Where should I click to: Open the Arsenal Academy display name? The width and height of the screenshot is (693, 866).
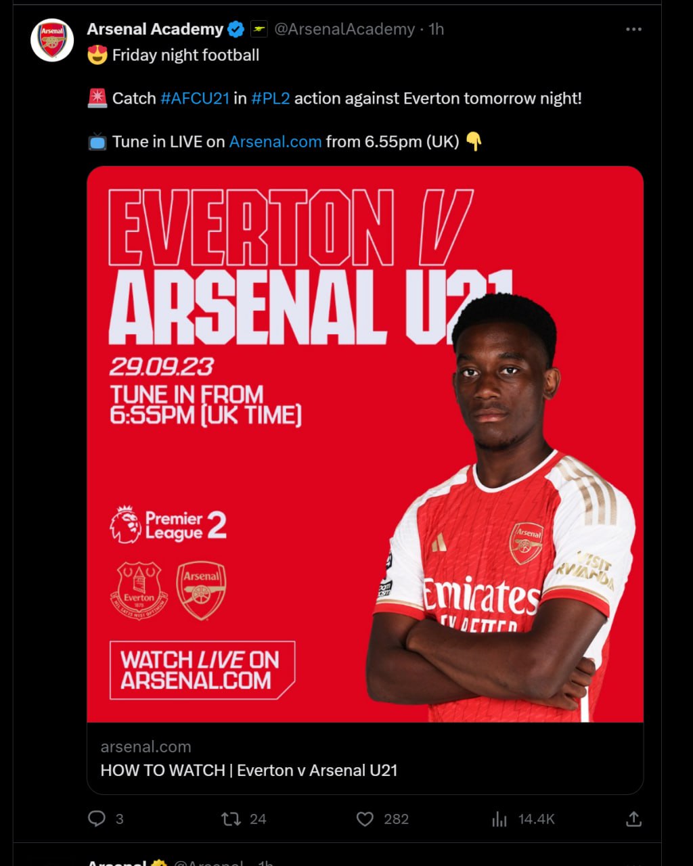coord(155,29)
